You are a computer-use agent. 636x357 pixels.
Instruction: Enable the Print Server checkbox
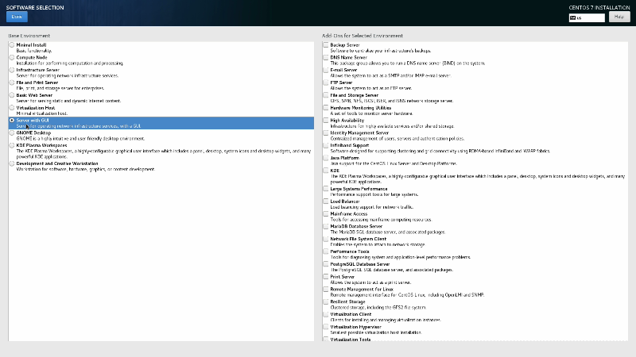(x=326, y=276)
